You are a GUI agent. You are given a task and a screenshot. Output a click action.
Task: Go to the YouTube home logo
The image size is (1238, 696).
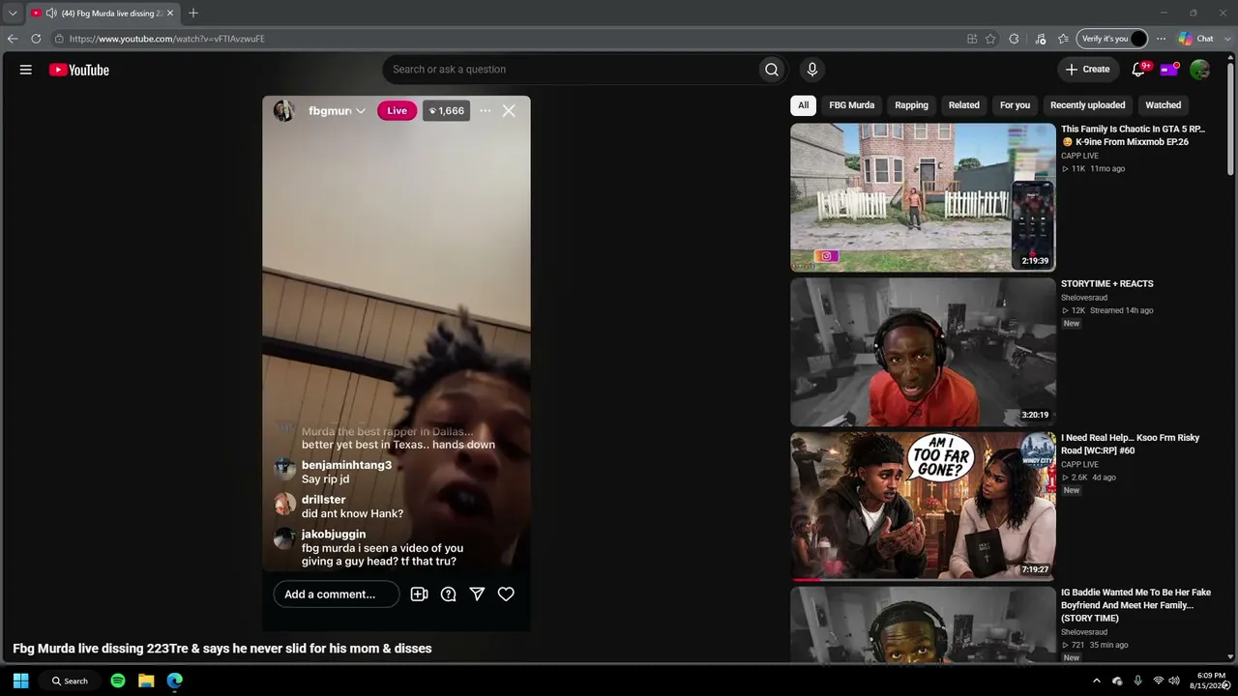coord(79,70)
